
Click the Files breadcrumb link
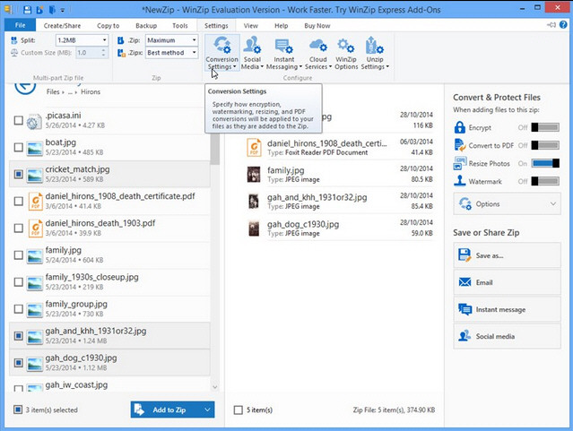(x=53, y=91)
